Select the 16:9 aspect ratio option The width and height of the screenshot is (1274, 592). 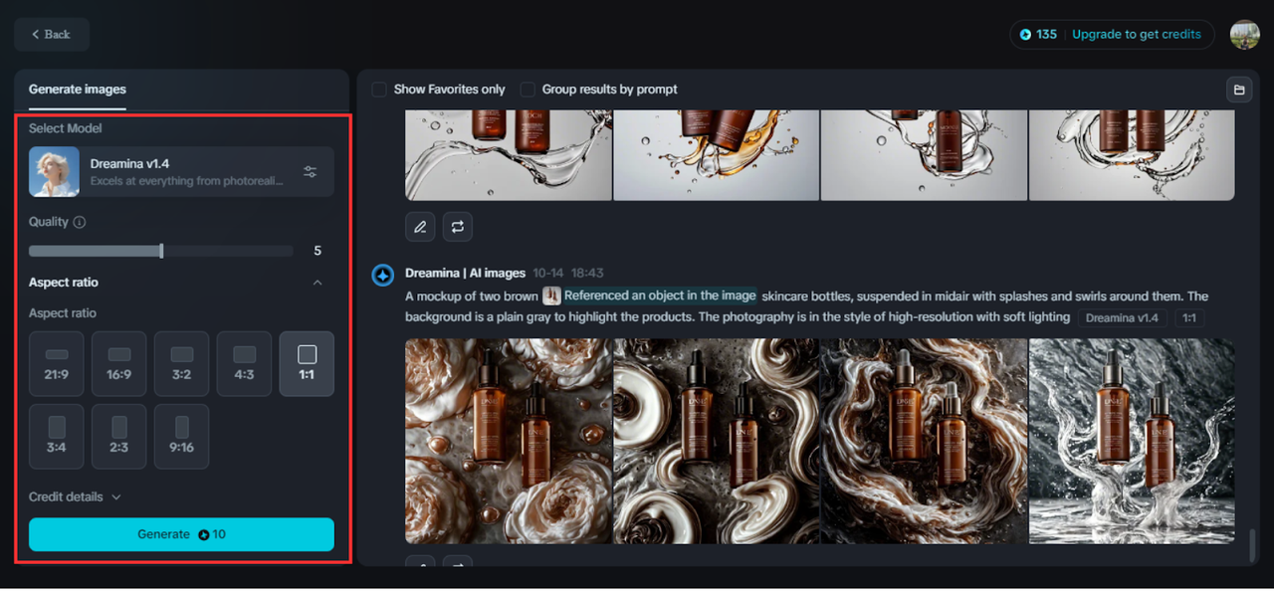118,363
